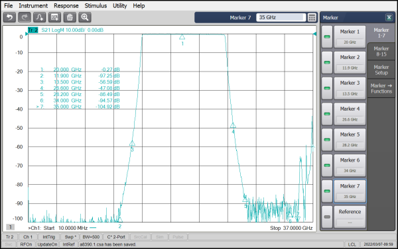Toggle Marker 1 on/off indicator
Image resolution: width=398 pixels, height=249 pixels.
pos(327,37)
